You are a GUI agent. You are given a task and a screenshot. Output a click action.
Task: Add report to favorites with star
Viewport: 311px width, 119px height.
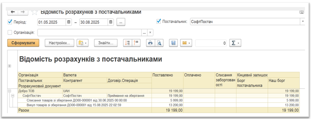coord(34,12)
